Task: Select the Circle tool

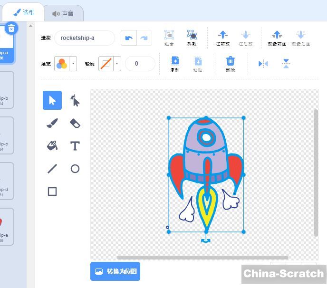Action: click(x=75, y=169)
